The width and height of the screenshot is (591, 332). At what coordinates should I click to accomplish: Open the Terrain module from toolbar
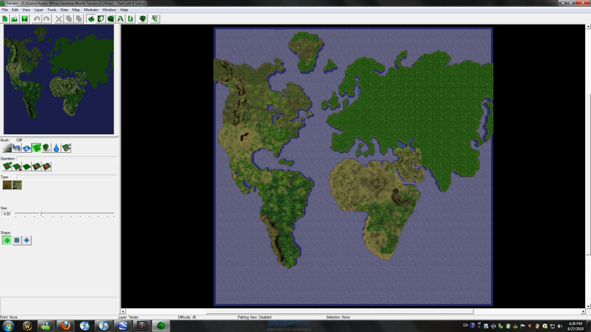(x=91, y=19)
